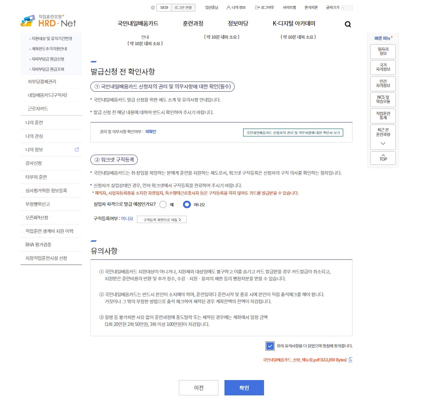This screenshot has width=441, height=401.
Task: Uncheck the 유의사항 agreement checkbox
Action: pyautogui.click(x=270, y=346)
